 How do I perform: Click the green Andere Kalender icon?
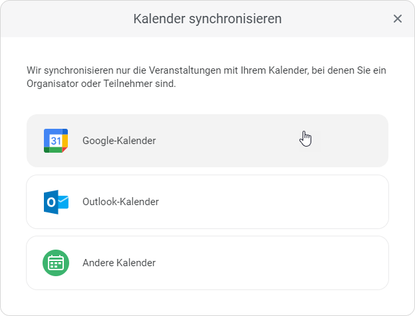tap(56, 263)
